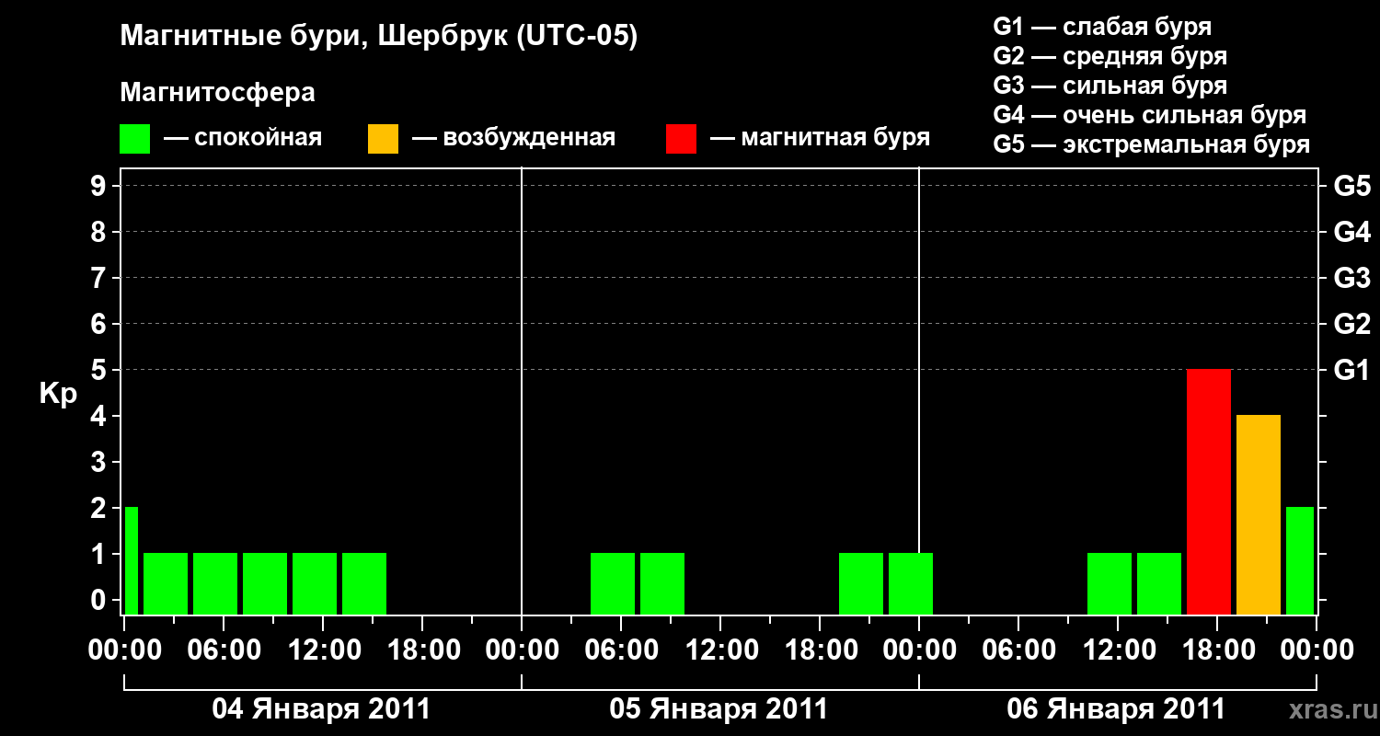Click the '06:00' time label for 06 Января
The height and width of the screenshot is (736, 1380).
click(1018, 650)
